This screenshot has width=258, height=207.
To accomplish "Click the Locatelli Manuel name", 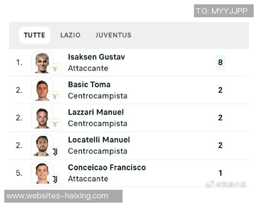I will pos(99,140).
